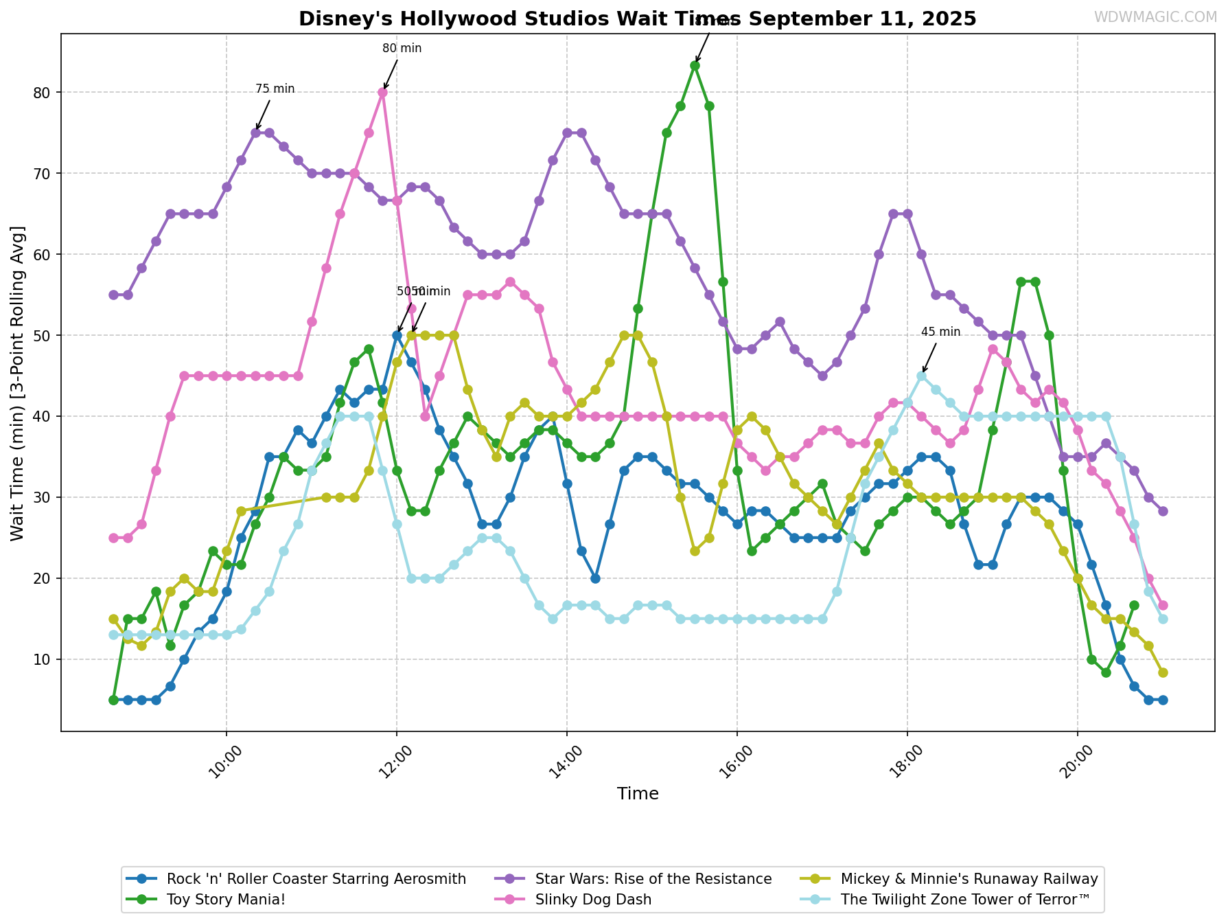Click the chart title text
Image resolution: width=1228 pixels, height=923 pixels.
[x=637, y=19]
